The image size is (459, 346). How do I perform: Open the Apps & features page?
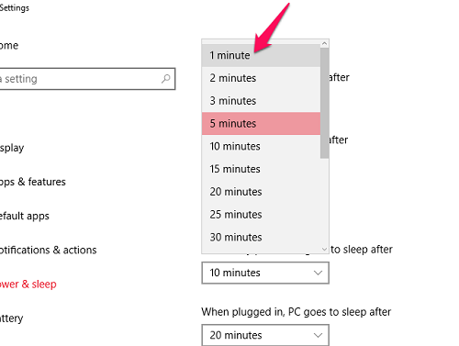click(33, 182)
